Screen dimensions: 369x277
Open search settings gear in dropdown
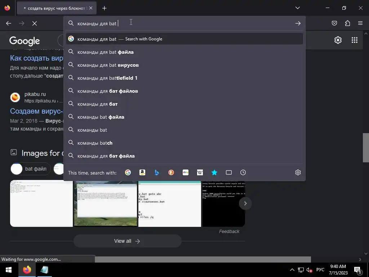(x=298, y=172)
